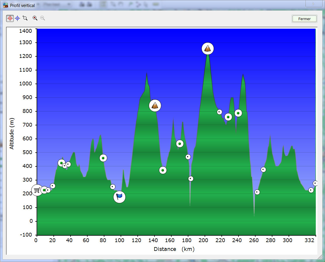This screenshot has width=325, height=262.
Task: Click the green dot waypoint near 228 km
Action: click(228, 117)
